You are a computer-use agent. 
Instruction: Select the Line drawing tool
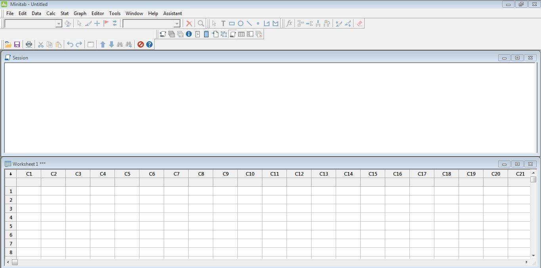point(249,23)
